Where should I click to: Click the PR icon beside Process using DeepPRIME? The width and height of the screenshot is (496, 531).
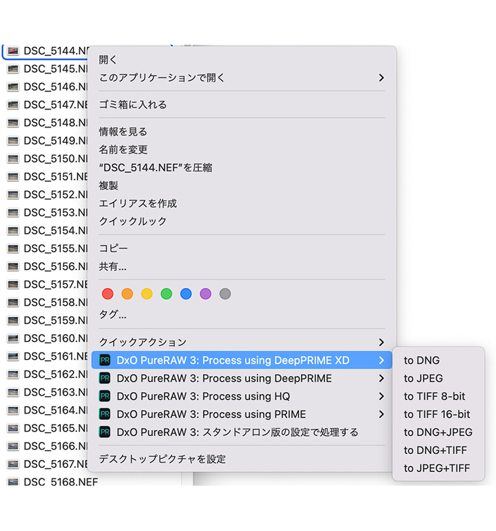(x=105, y=378)
